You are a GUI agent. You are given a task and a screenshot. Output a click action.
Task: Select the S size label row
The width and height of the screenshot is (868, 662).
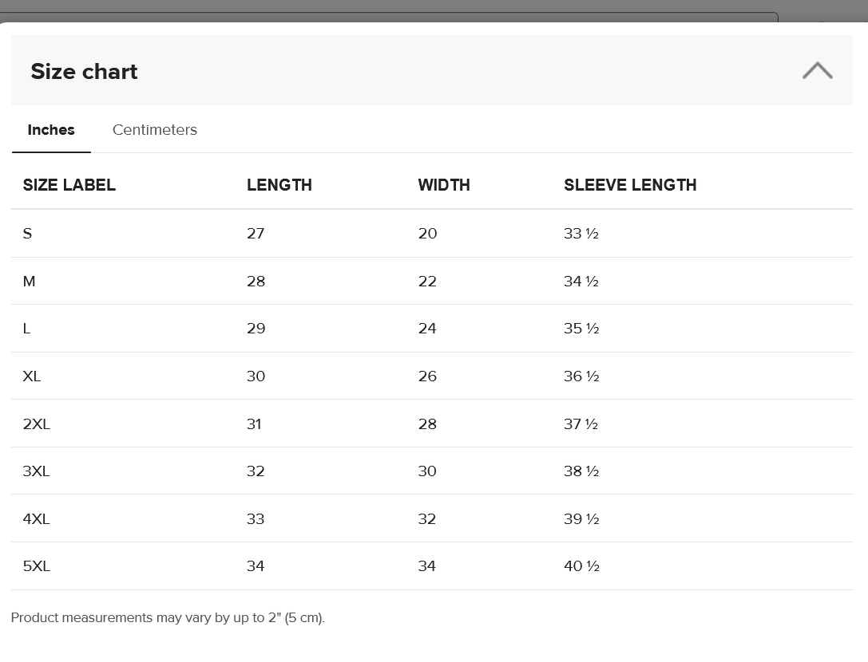point(28,234)
